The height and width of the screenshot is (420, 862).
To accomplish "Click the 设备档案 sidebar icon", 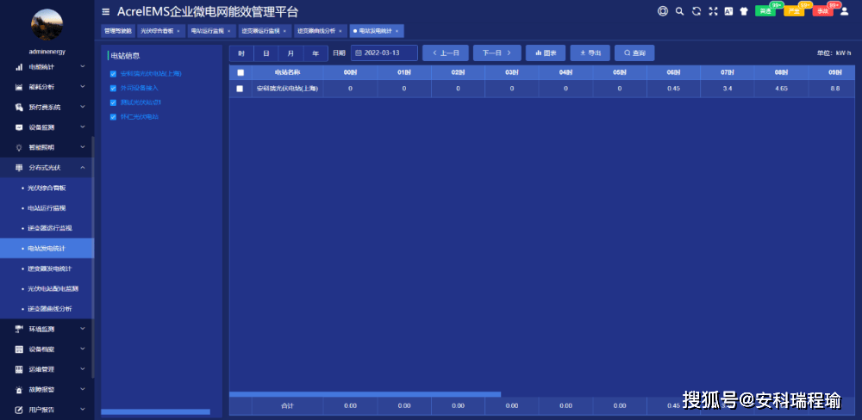I will (19, 349).
